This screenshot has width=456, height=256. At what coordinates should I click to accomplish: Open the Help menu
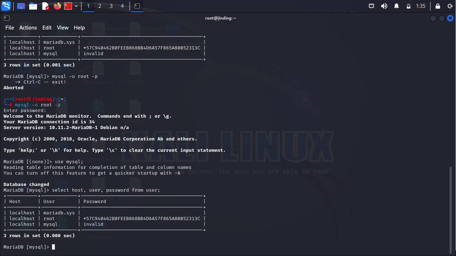79,28
